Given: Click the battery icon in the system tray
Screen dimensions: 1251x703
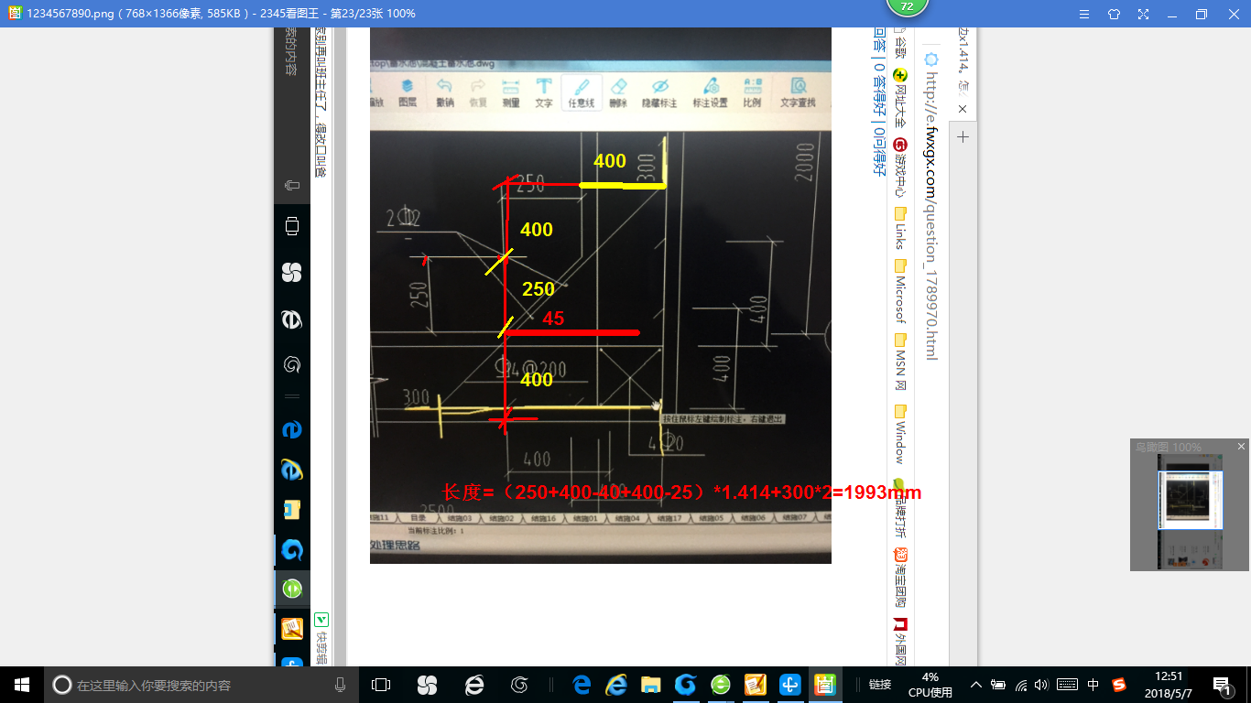Looking at the screenshot, I should tap(998, 685).
